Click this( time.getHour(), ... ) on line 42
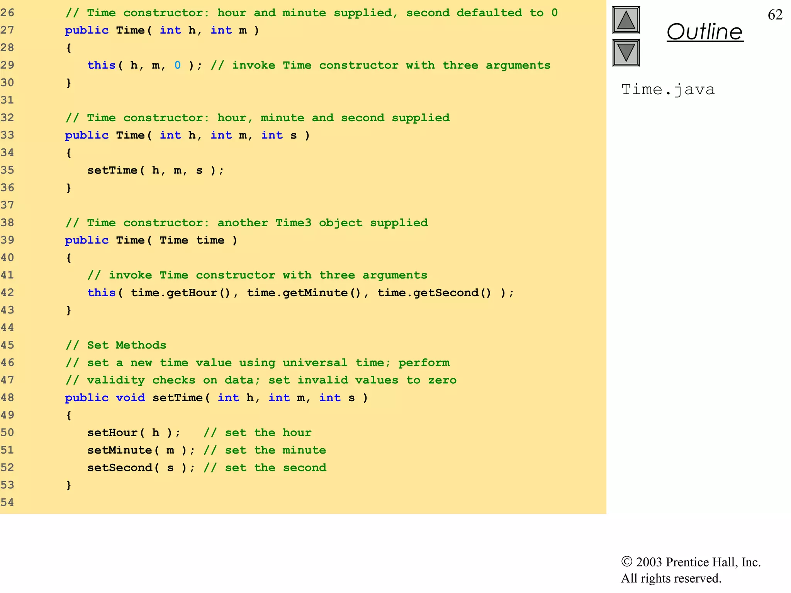This screenshot has height=593, width=791. (x=301, y=293)
